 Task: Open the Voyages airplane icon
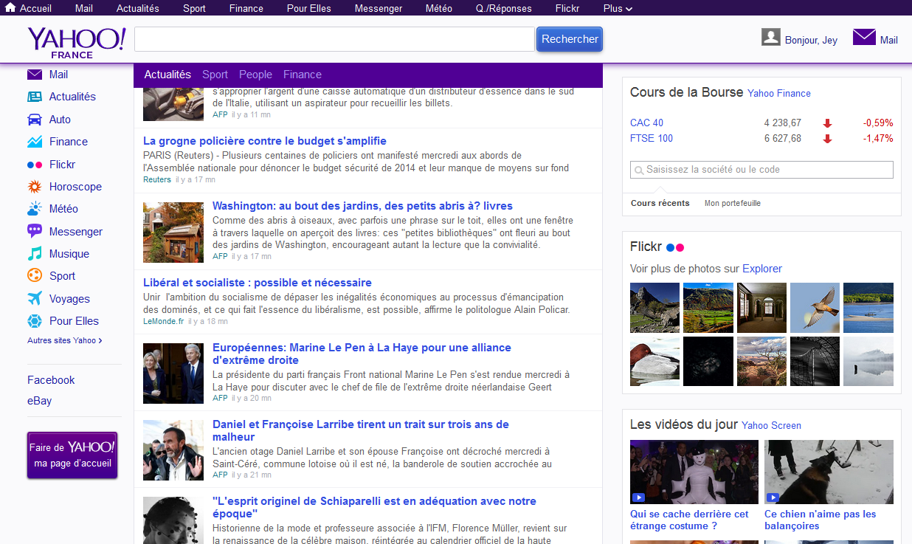35,298
